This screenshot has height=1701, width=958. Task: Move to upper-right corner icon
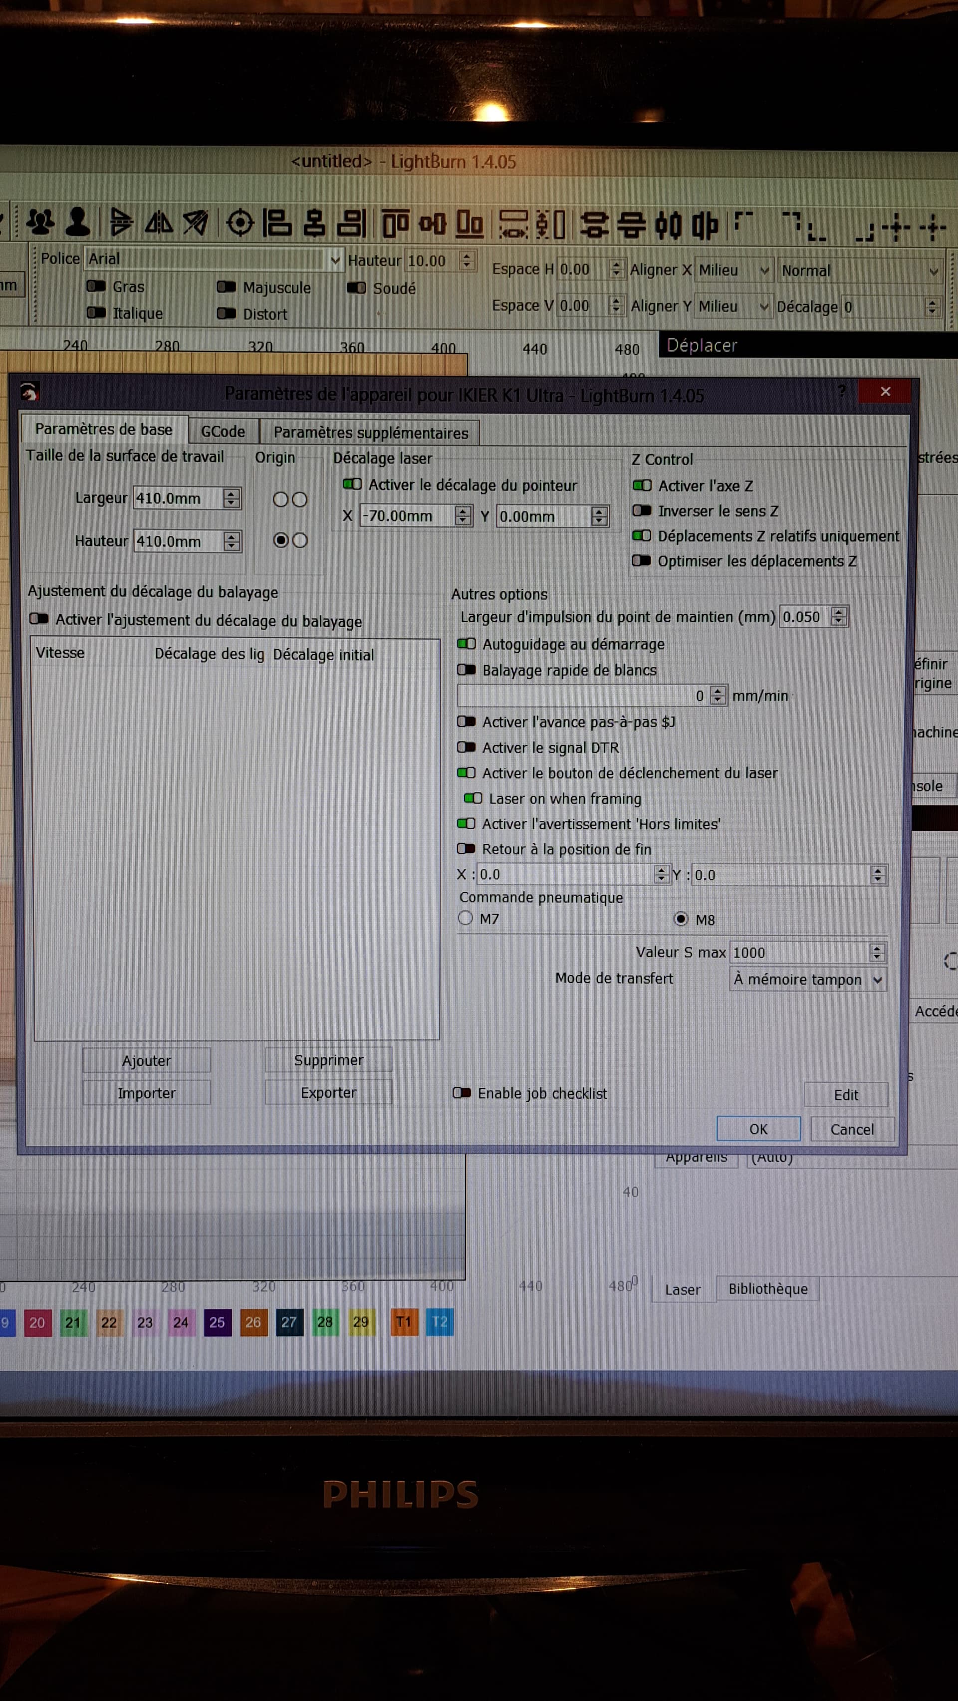[792, 222]
